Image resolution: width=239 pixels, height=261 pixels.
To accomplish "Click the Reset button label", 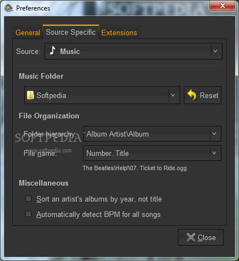I will pos(209,95).
